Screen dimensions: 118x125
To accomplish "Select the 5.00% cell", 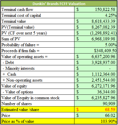I will (96, 45).
